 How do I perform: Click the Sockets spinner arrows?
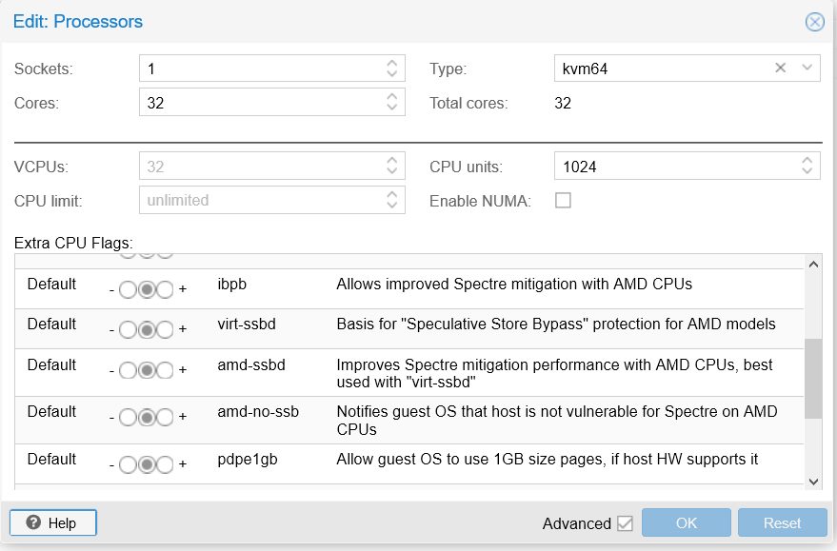pyautogui.click(x=391, y=68)
